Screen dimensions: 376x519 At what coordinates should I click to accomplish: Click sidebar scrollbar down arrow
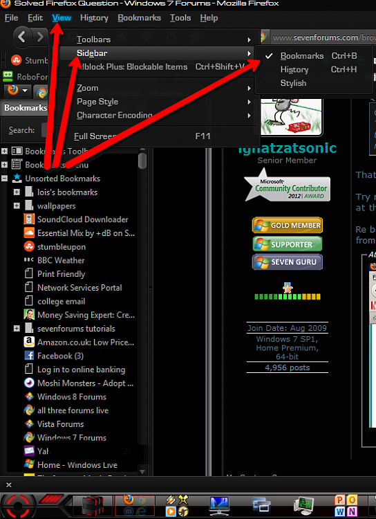[142, 471]
